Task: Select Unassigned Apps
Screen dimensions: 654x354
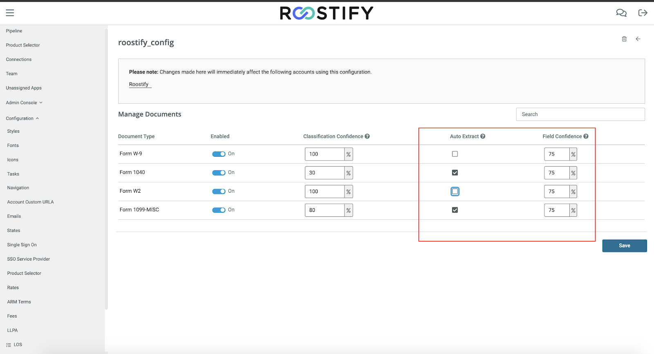Action: (24, 88)
